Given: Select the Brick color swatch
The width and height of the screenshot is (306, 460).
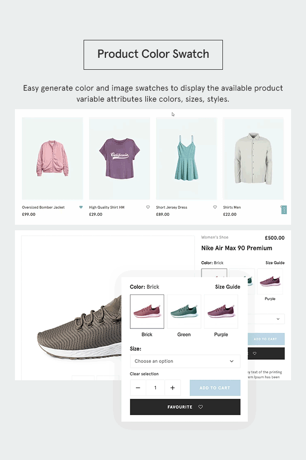Looking at the screenshot, I should [x=147, y=311].
